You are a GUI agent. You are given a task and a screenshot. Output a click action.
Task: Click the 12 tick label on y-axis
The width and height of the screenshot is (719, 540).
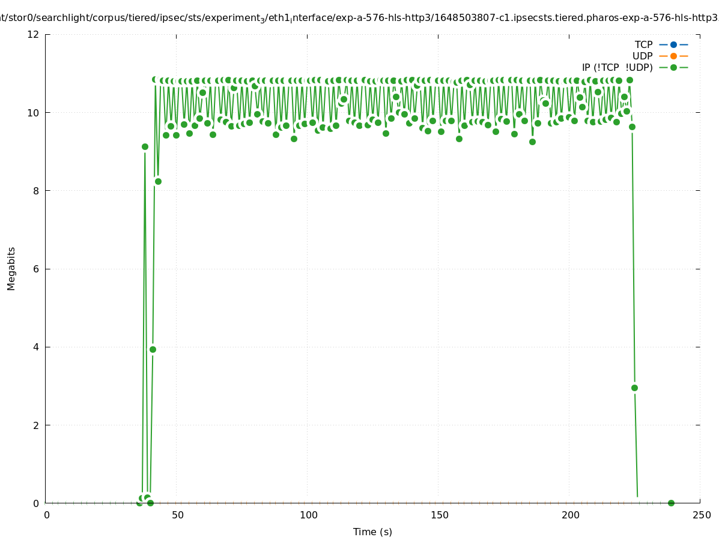click(x=34, y=34)
